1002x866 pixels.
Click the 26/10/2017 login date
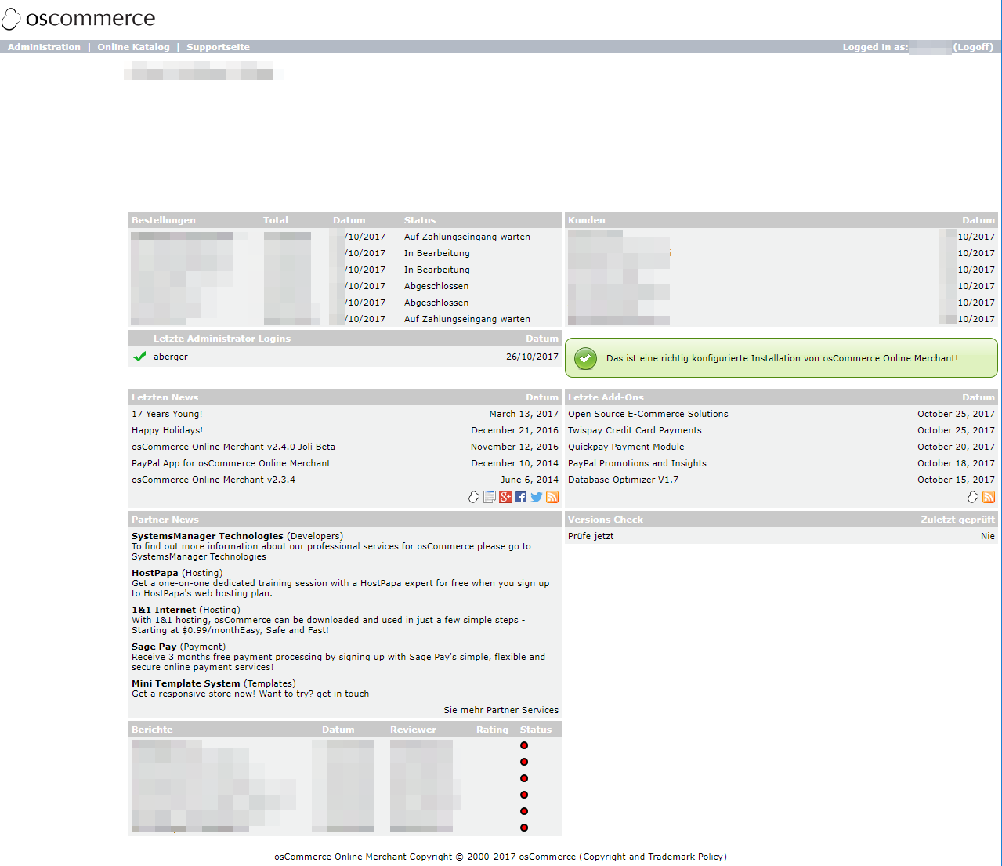(x=532, y=357)
